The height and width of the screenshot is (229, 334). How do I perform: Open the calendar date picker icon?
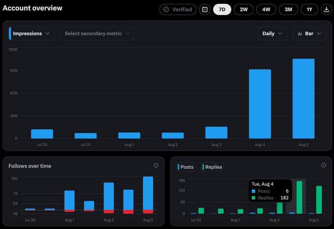point(205,9)
